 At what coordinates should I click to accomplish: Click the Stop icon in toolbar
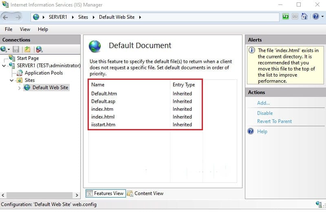click(x=295, y=16)
